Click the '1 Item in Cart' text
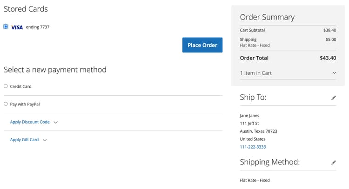 (x=256, y=73)
